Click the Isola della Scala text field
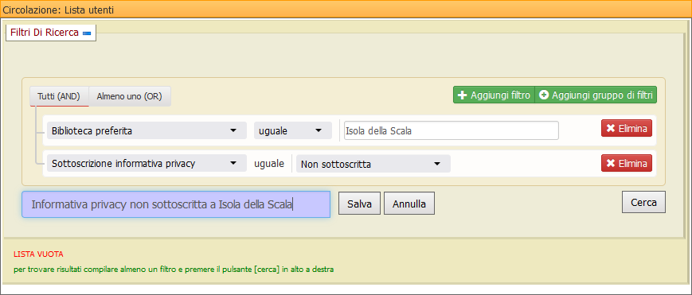Screen dimensions: 692x295 point(451,130)
